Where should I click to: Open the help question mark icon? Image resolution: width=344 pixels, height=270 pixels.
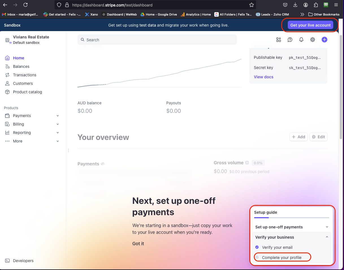tap(290, 40)
